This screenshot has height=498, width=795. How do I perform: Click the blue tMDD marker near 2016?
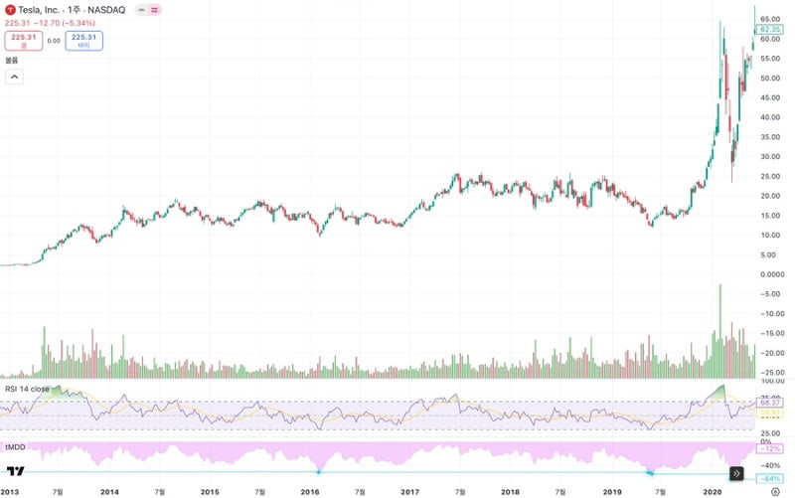coord(318,472)
